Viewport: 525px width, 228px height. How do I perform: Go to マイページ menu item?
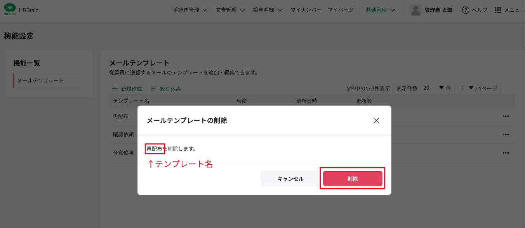341,10
